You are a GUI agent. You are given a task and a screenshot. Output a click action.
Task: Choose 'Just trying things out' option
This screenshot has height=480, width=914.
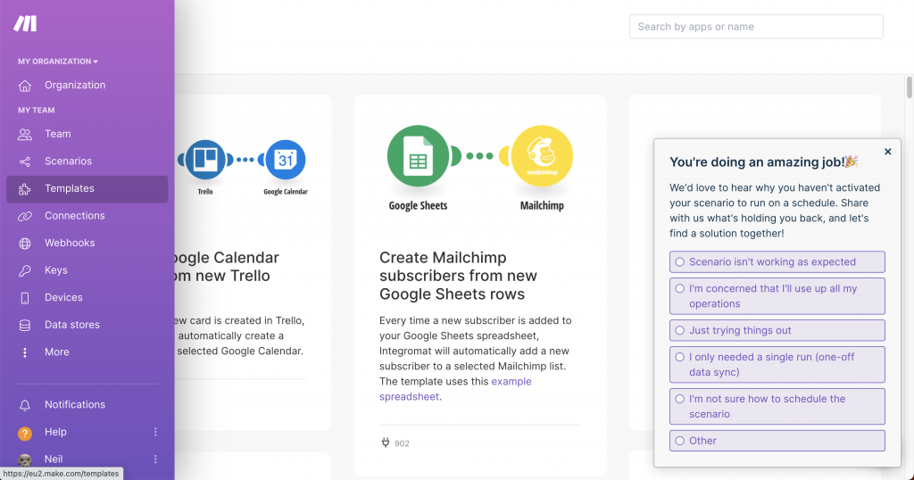click(777, 330)
